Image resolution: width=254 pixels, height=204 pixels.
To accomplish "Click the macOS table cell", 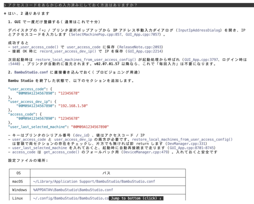I will [x=19, y=182].
